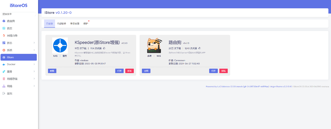Screen dimensions: 331x129
Task: Click the iStoreOS 22.03.6 version footer text
Action: coord(311,86)
